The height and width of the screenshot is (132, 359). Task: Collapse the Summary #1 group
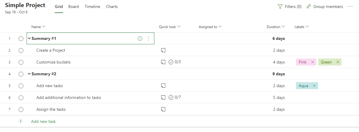[x=29, y=38]
